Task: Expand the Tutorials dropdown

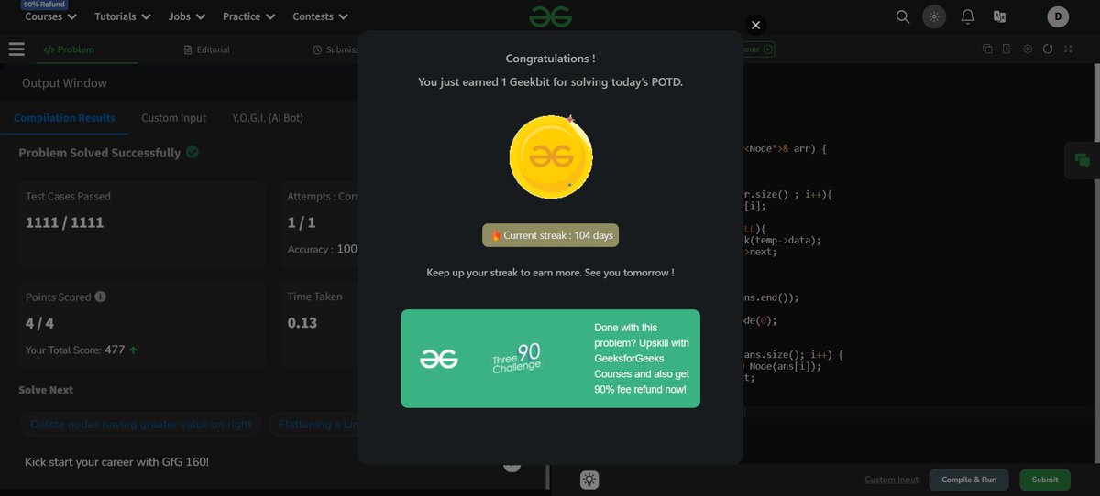Action: pos(122,16)
